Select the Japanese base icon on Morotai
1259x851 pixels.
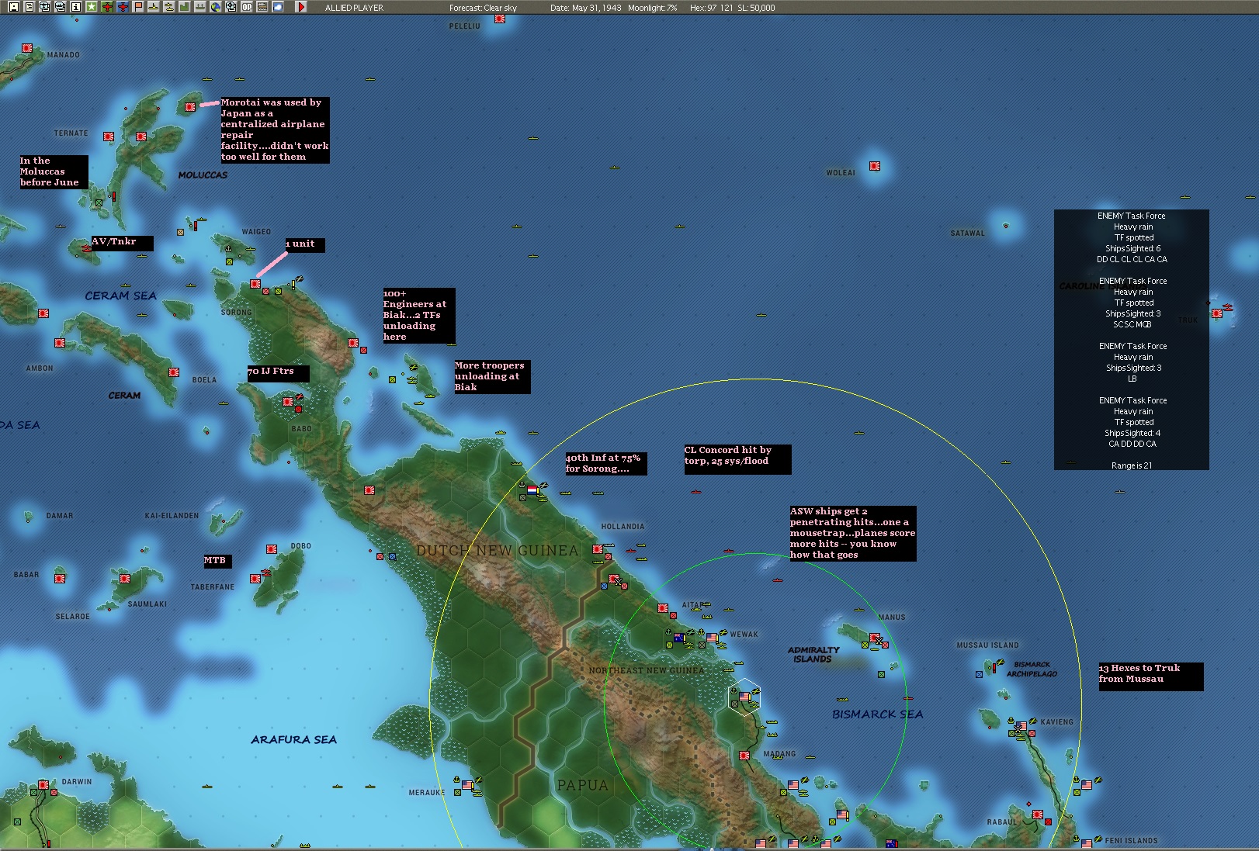coord(190,107)
